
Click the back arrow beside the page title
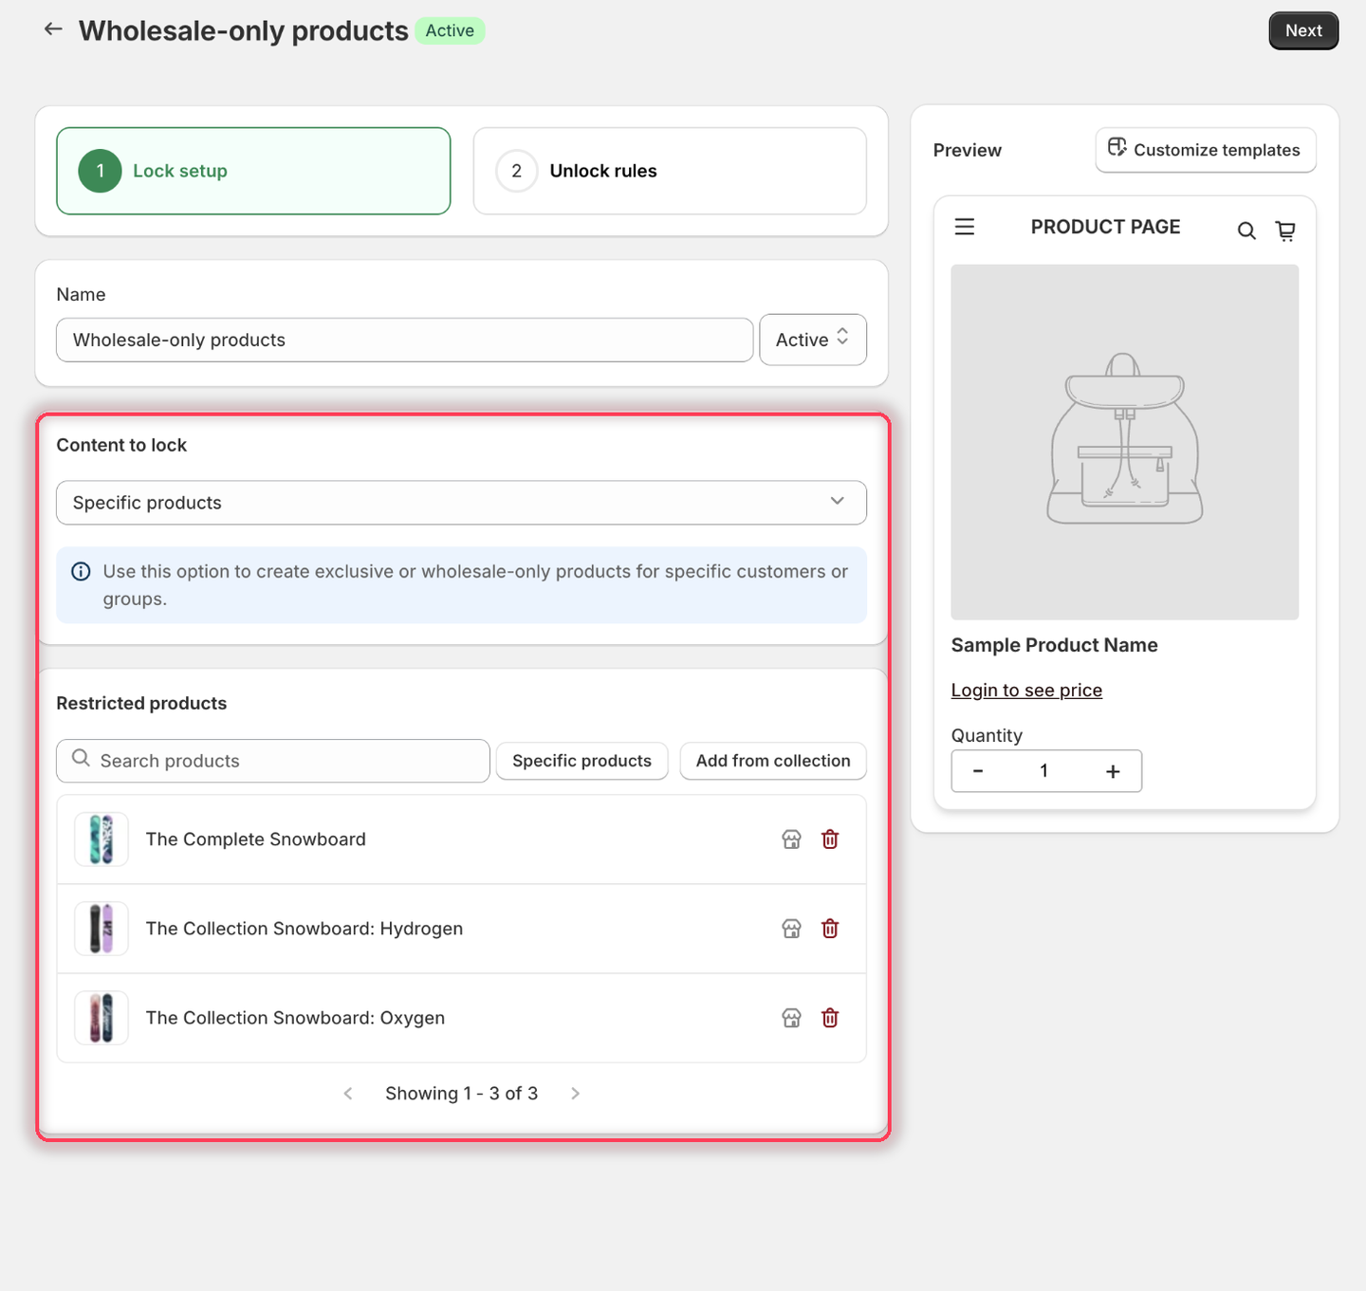tap(53, 29)
